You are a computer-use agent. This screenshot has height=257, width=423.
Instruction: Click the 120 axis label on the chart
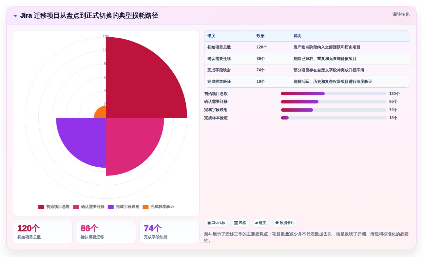[x=106, y=37]
